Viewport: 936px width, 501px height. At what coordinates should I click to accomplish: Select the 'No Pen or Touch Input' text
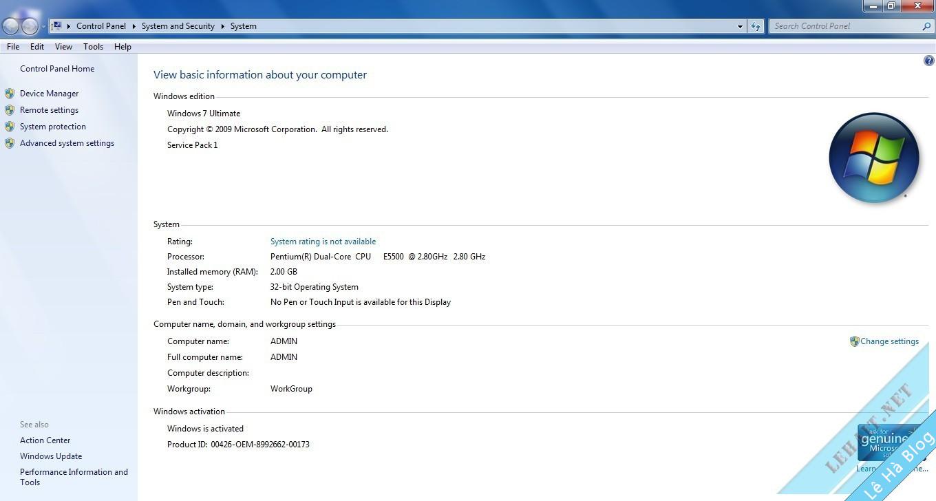361,302
